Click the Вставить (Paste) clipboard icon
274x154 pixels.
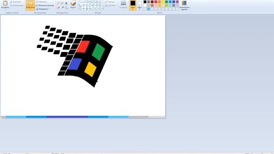tap(5, 3)
